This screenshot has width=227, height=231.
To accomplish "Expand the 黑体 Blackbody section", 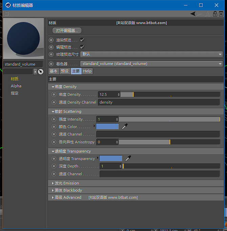I will [x=53, y=190].
